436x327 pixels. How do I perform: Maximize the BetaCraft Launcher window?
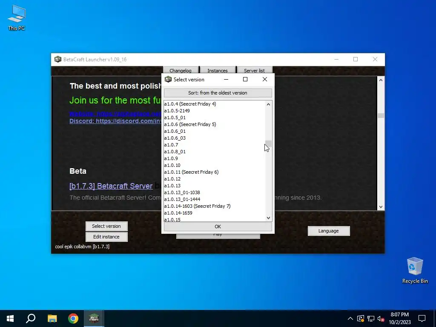point(356,59)
